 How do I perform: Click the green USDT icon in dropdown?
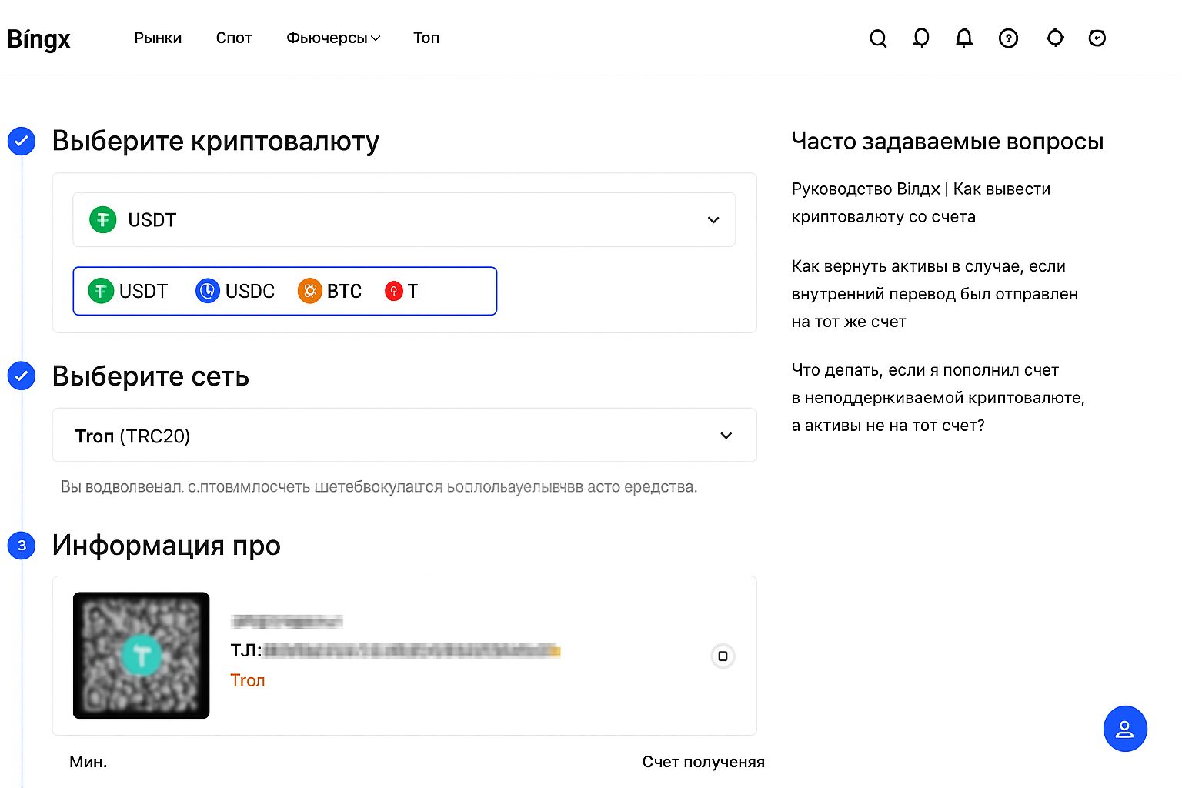pyautogui.click(x=103, y=220)
